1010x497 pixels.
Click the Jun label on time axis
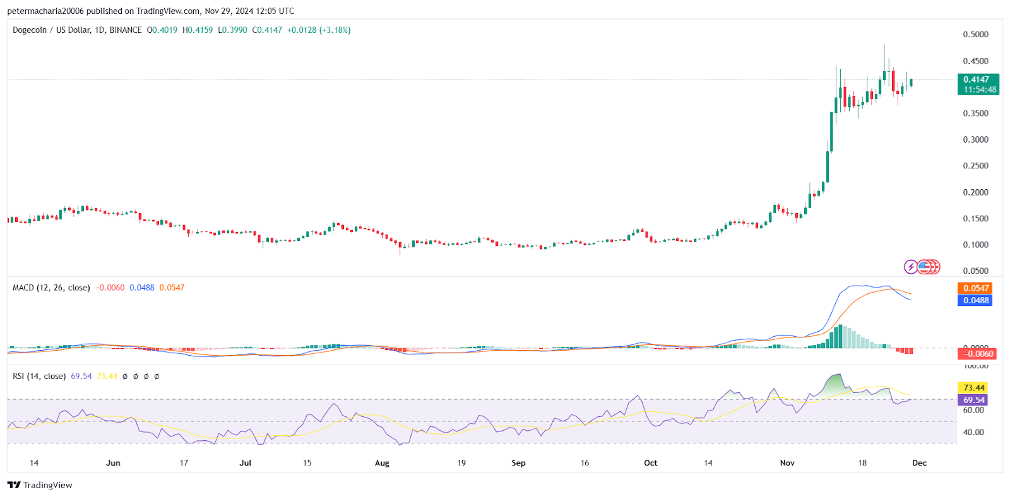[x=113, y=463]
